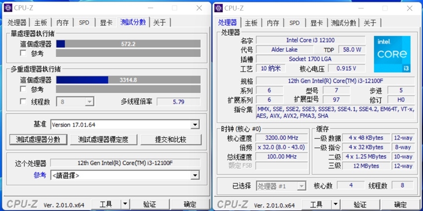The height and width of the screenshot is (211, 423).
Task: Toggle the 线程数 checkbox
Action: 23,102
